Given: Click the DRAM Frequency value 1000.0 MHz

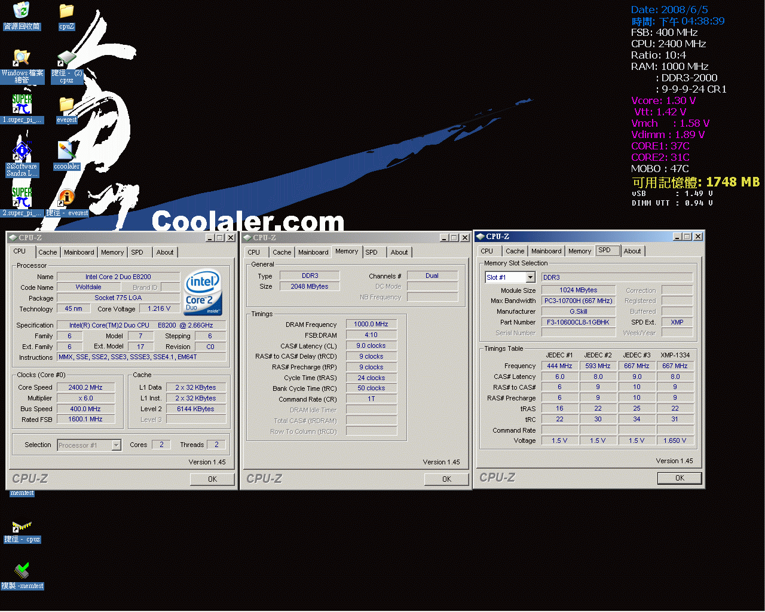Looking at the screenshot, I should [371, 324].
